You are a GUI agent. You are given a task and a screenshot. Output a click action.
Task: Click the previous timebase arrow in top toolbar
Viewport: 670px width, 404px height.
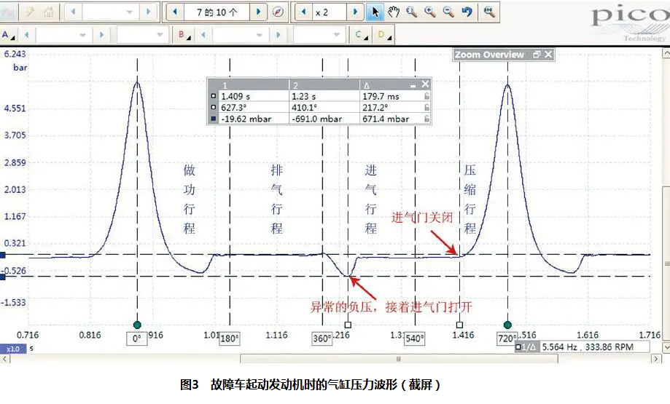[73, 12]
